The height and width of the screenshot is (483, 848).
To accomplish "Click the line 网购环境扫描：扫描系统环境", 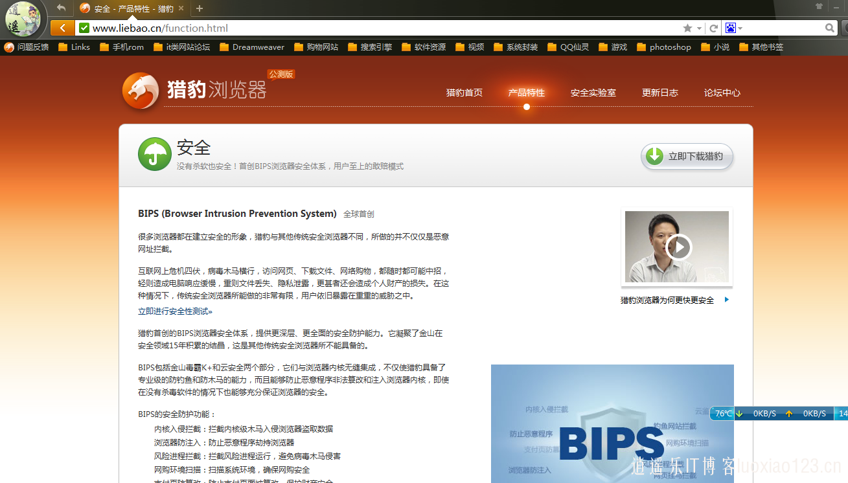I will 232,469.
